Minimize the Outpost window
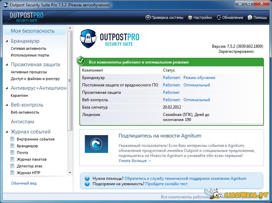The image size is (272, 203). 240,4
